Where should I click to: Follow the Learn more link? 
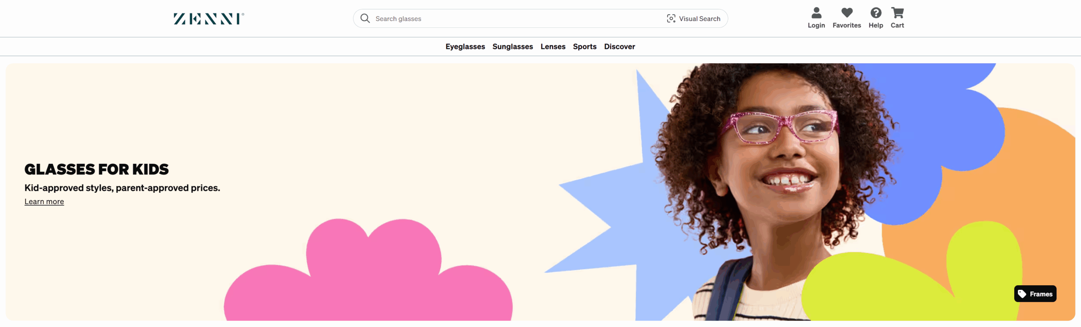click(44, 202)
